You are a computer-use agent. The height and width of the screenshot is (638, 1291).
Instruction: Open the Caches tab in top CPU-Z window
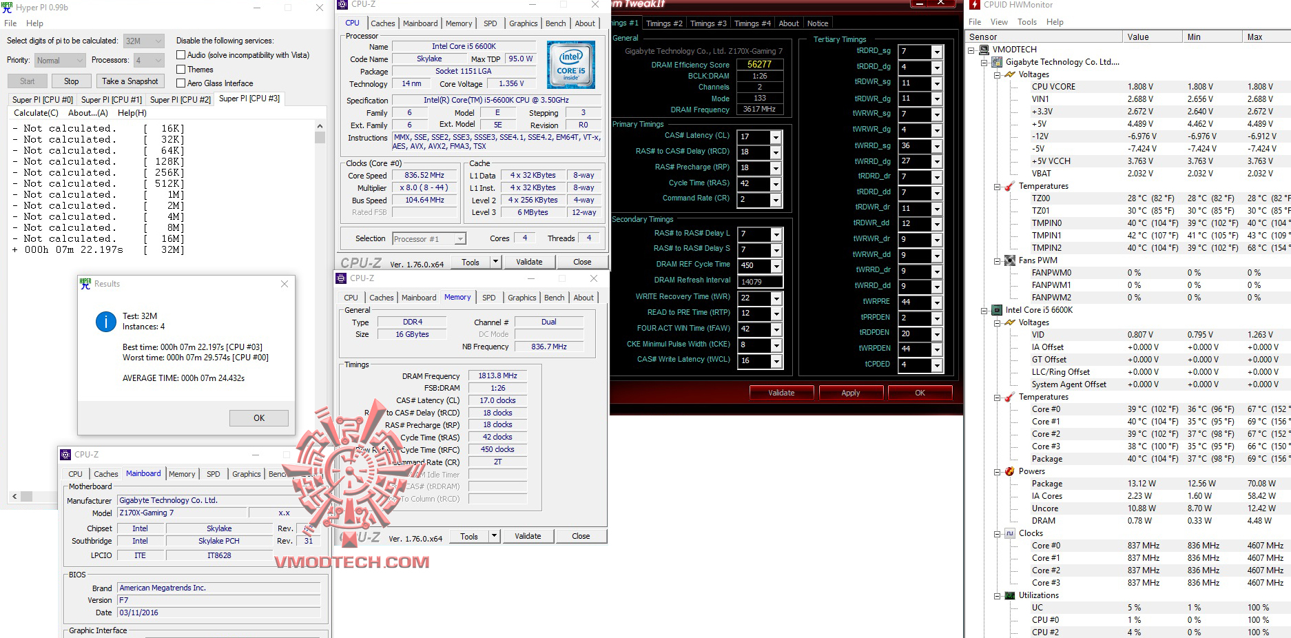click(x=383, y=23)
